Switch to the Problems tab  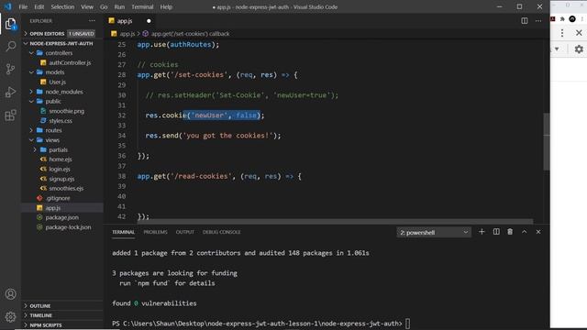click(155, 232)
